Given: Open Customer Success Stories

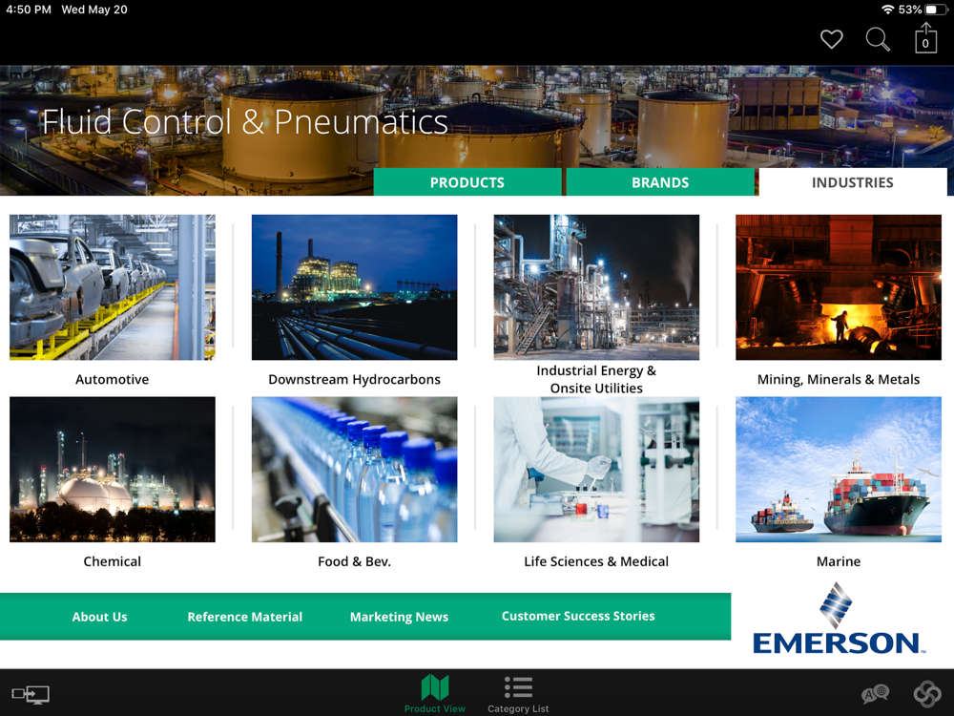Looking at the screenshot, I should pyautogui.click(x=578, y=616).
